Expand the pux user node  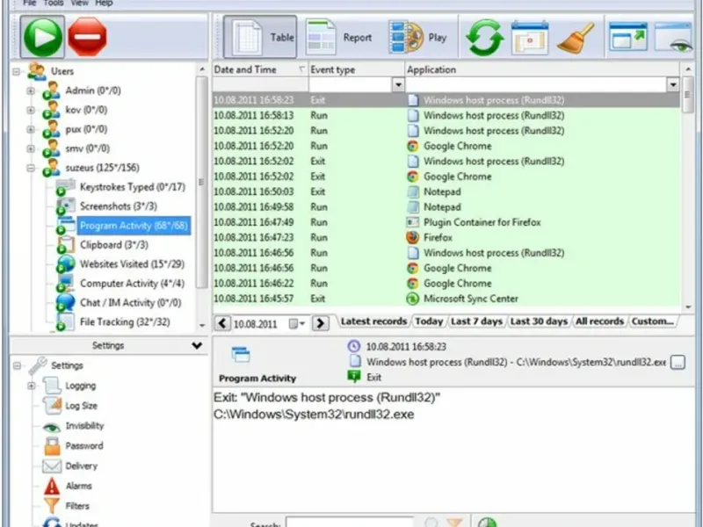coord(31,129)
